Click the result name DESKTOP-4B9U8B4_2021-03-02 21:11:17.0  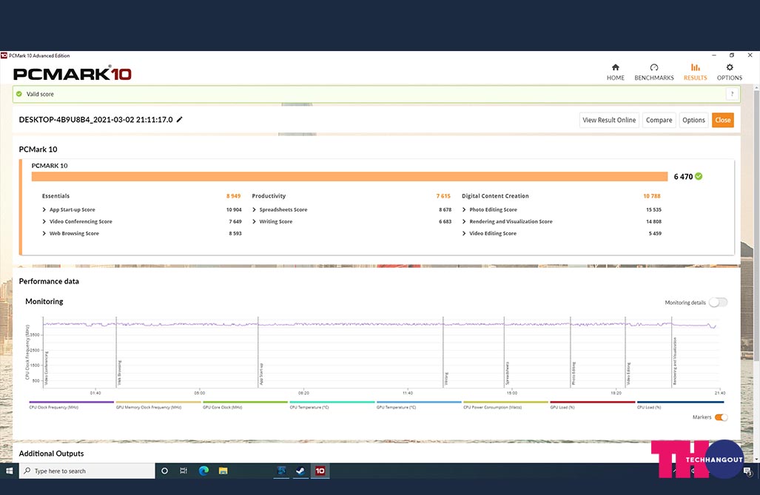[96, 120]
